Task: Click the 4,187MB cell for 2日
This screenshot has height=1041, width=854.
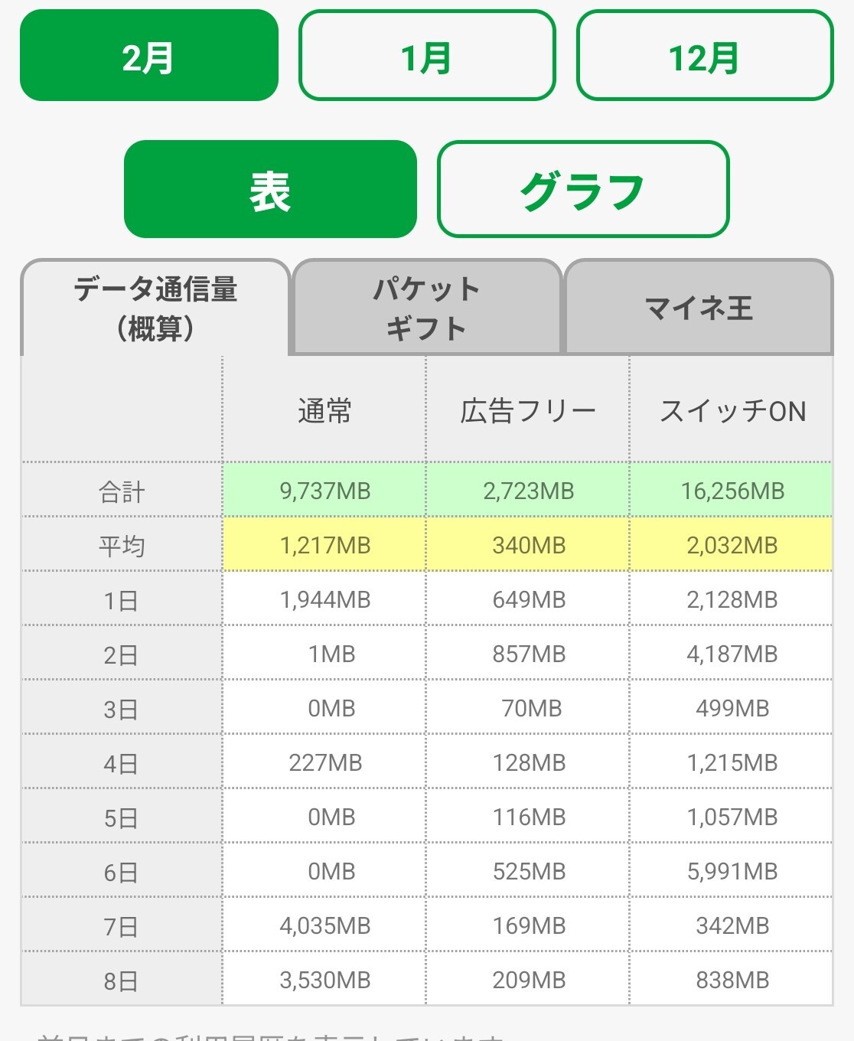Action: pyautogui.click(x=732, y=654)
